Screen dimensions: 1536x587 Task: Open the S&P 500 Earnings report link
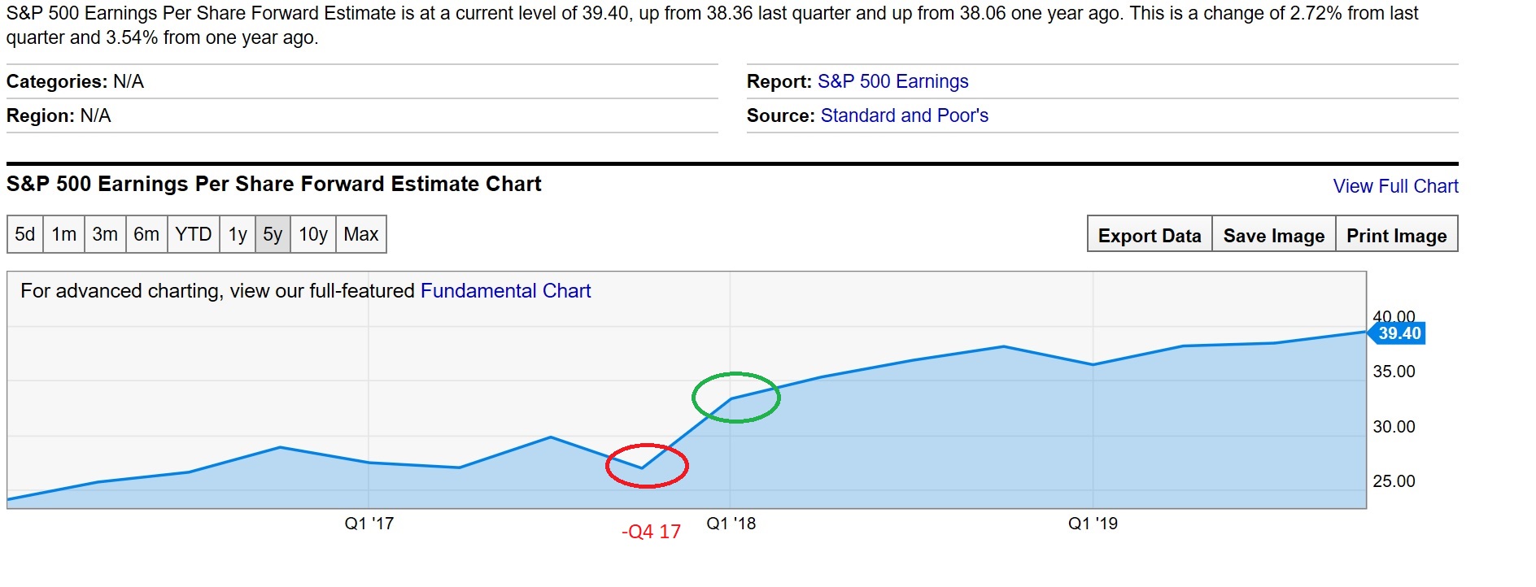tap(892, 81)
